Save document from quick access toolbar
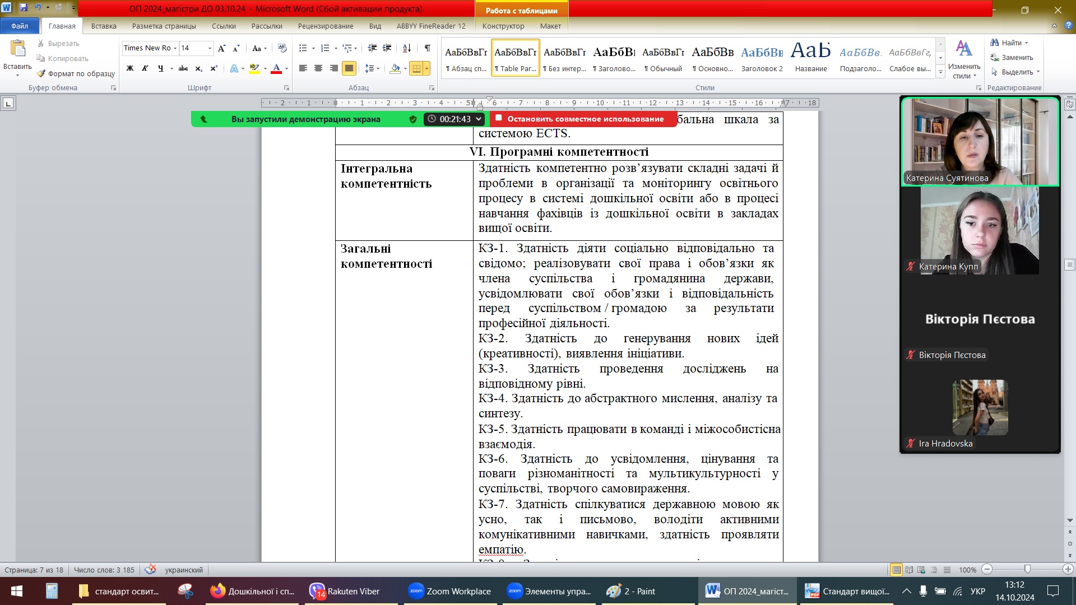1076x605 pixels. (x=24, y=8)
